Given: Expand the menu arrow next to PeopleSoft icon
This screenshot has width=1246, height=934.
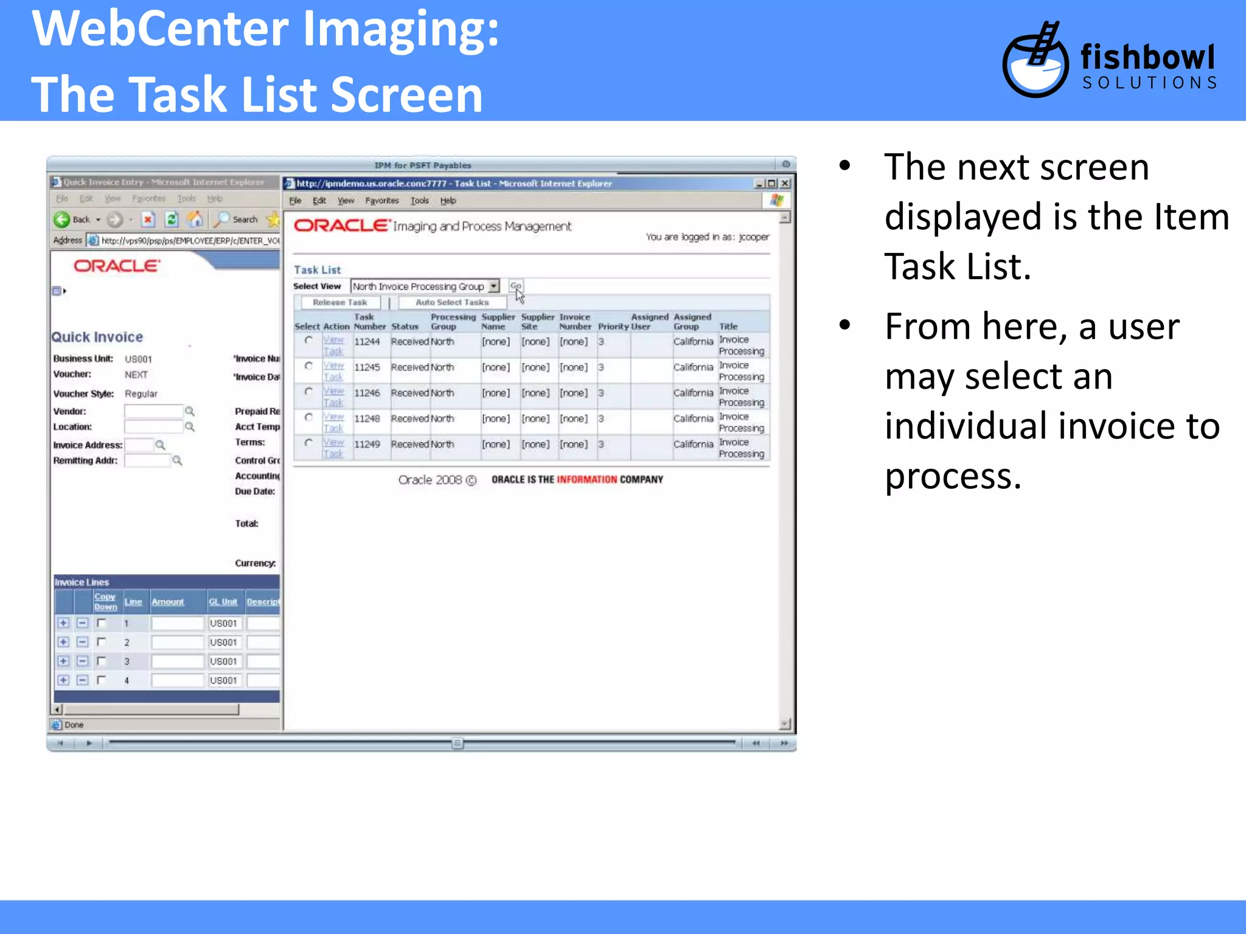Looking at the screenshot, I should tap(65, 291).
